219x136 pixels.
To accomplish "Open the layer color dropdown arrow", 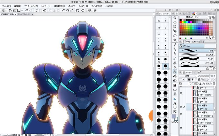I will coord(184,80).
